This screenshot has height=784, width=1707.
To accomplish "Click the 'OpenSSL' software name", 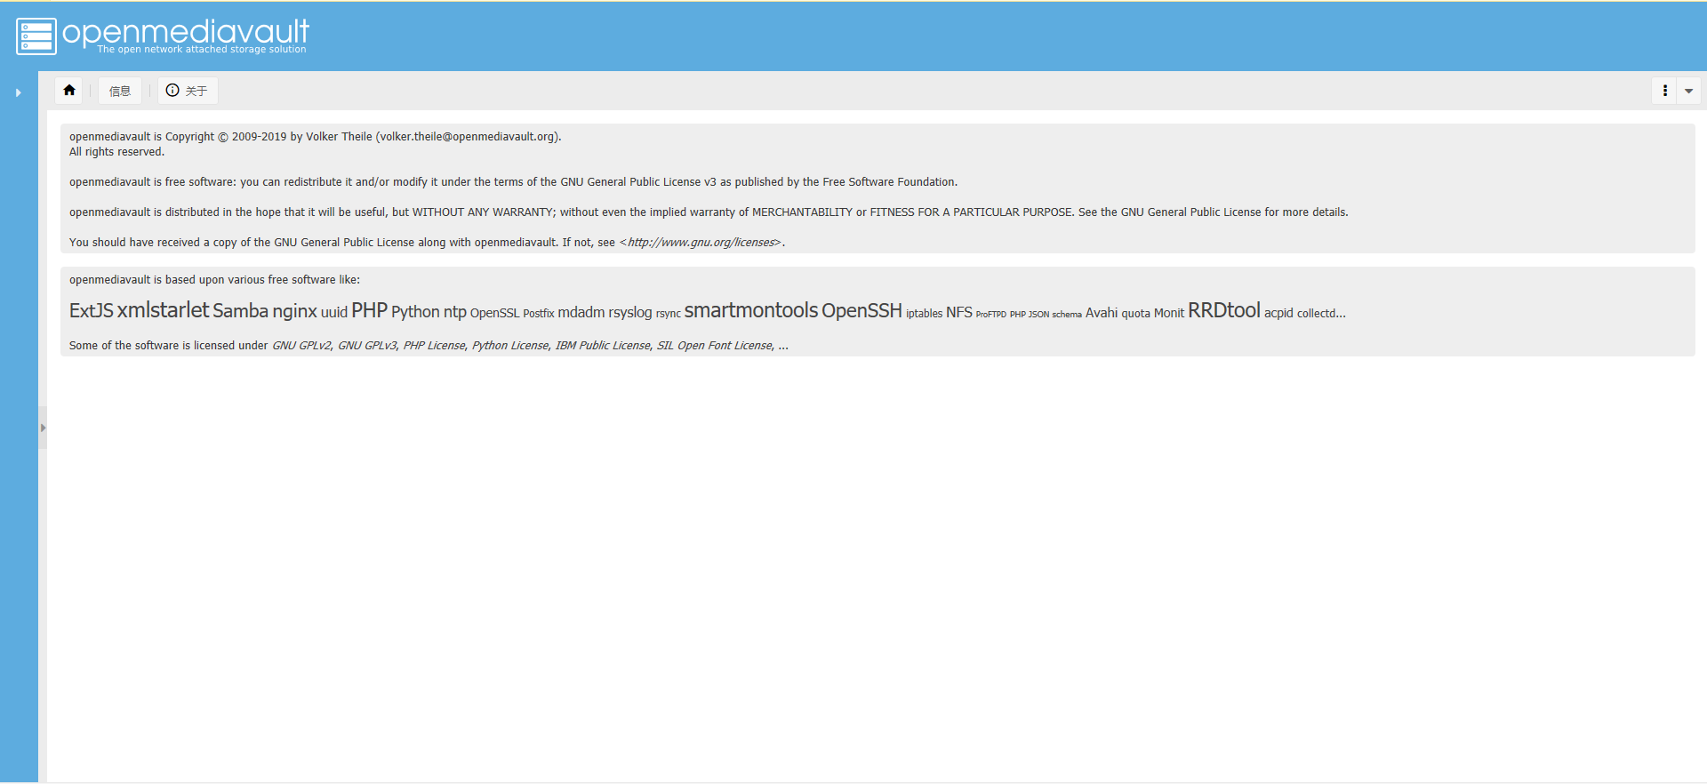I will pyautogui.click(x=494, y=313).
